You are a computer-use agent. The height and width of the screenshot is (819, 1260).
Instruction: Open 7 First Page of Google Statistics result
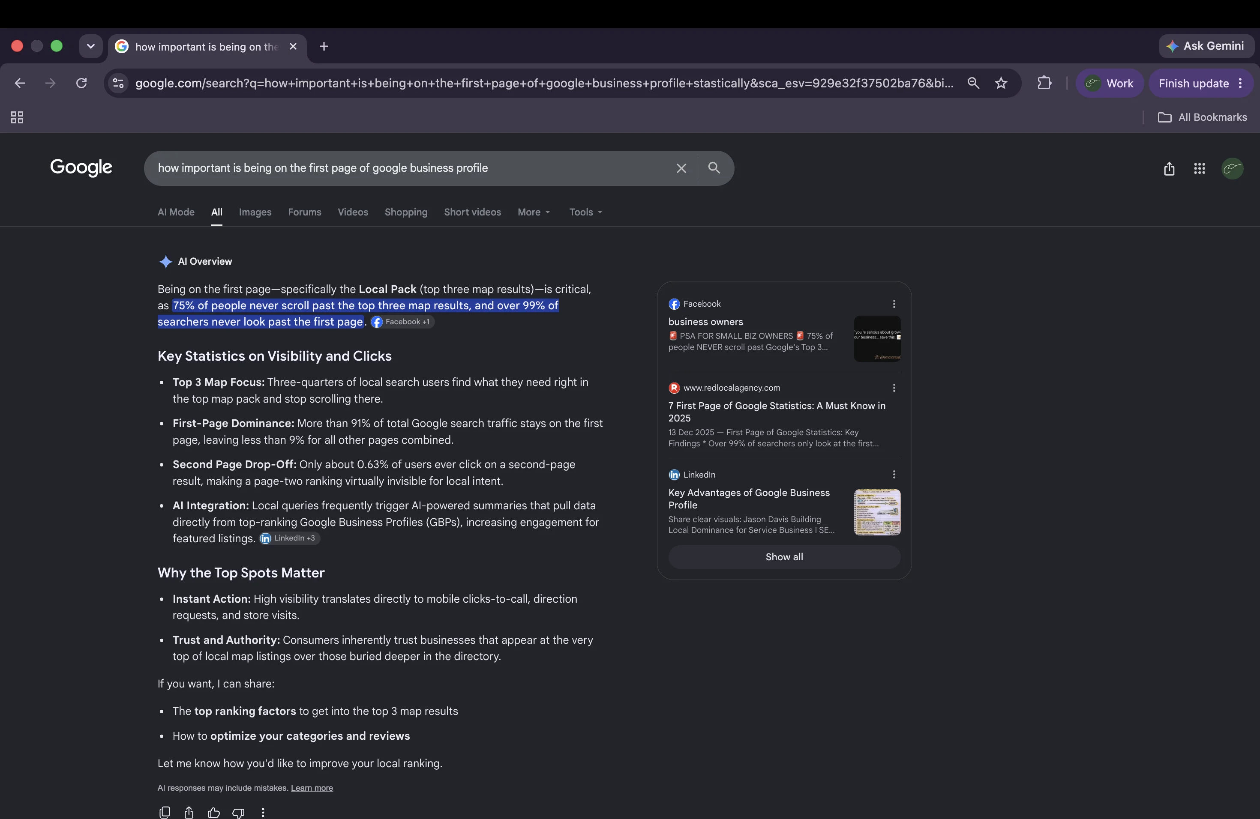pos(777,412)
